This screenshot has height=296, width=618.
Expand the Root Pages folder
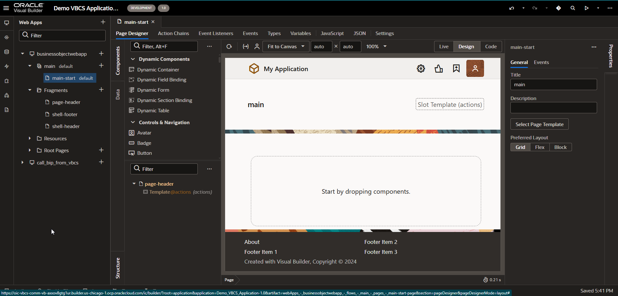[30, 150]
